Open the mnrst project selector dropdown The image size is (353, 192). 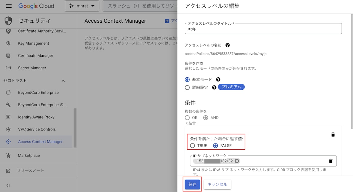82,6
